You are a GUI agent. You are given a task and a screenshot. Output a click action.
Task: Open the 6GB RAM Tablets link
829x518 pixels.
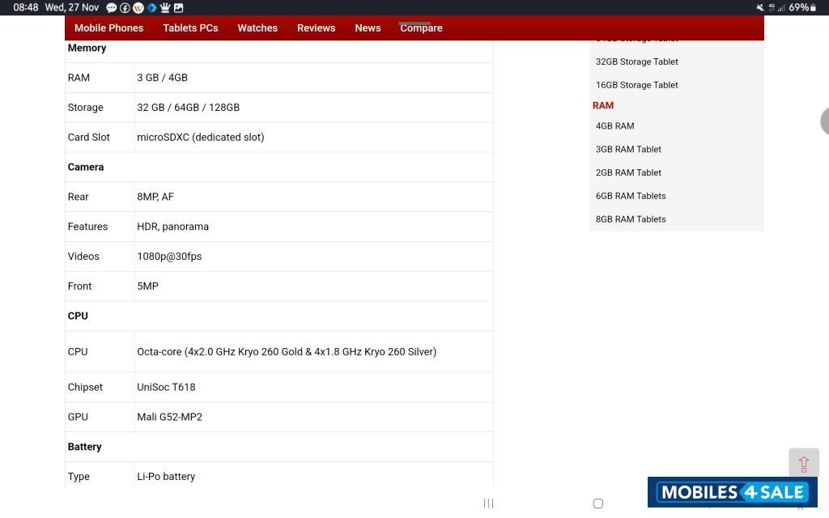click(x=631, y=196)
